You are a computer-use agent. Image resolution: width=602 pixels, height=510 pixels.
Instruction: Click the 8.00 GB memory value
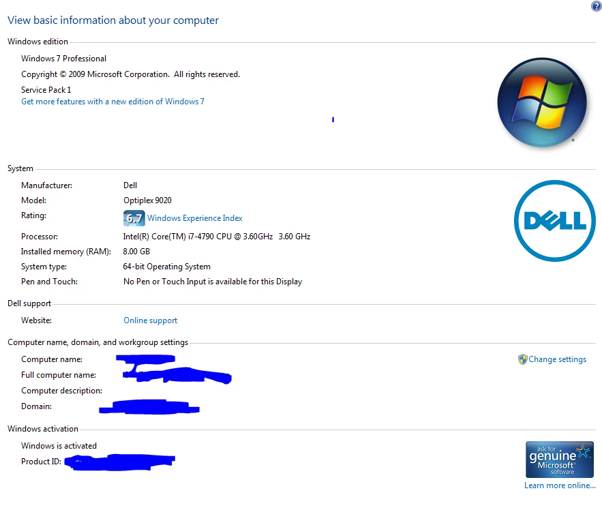click(136, 252)
